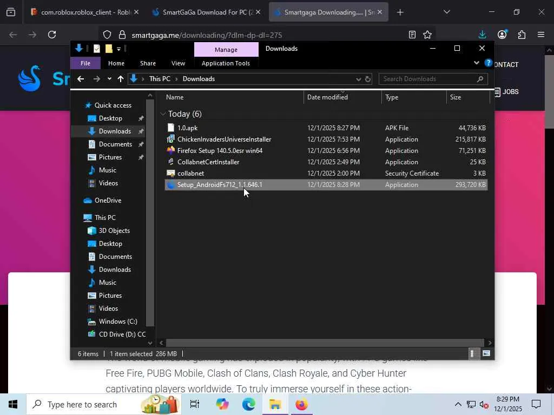Click This PC in the address breadcrumb
This screenshot has width=554, height=415.
[x=160, y=79]
